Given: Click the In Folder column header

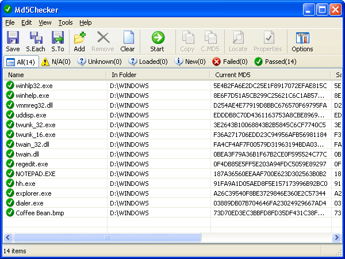Looking at the screenshot, I should pos(158,75).
